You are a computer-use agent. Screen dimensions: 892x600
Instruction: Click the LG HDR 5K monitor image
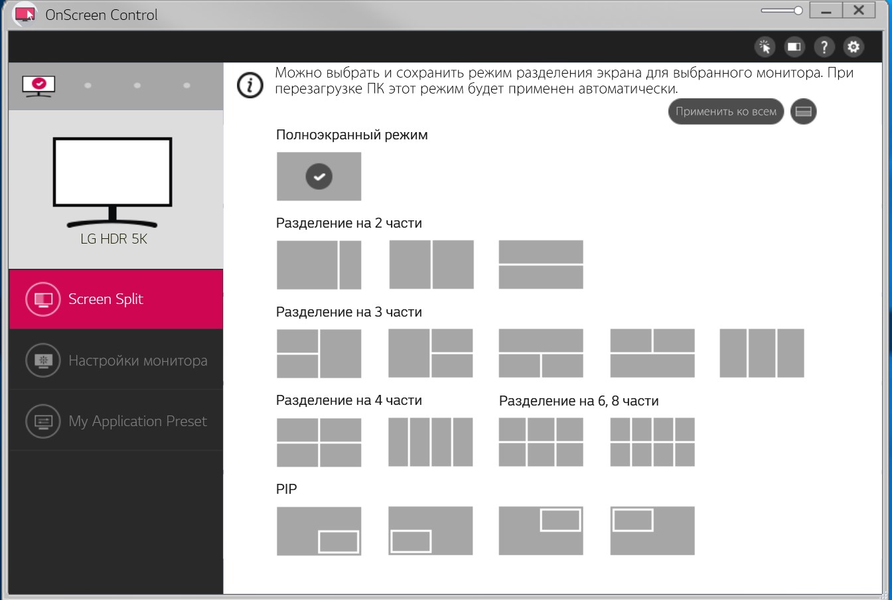tap(113, 183)
